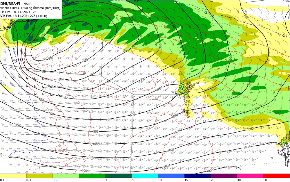Select the pink 30 mm legend swatch
290x182 pixels.
250,176
